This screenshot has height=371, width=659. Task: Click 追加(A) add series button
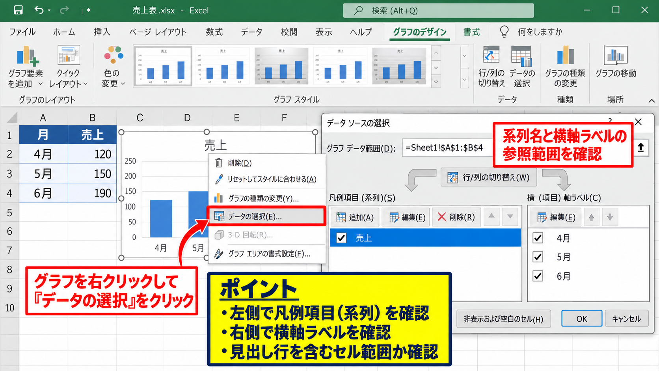pyautogui.click(x=355, y=217)
